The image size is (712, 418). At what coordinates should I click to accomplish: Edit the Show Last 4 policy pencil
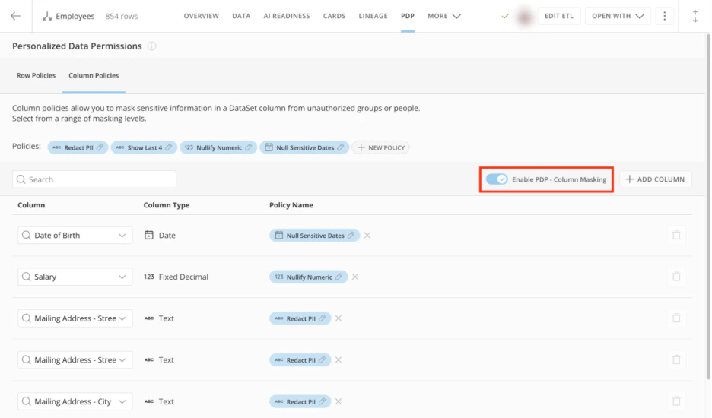pyautogui.click(x=168, y=147)
